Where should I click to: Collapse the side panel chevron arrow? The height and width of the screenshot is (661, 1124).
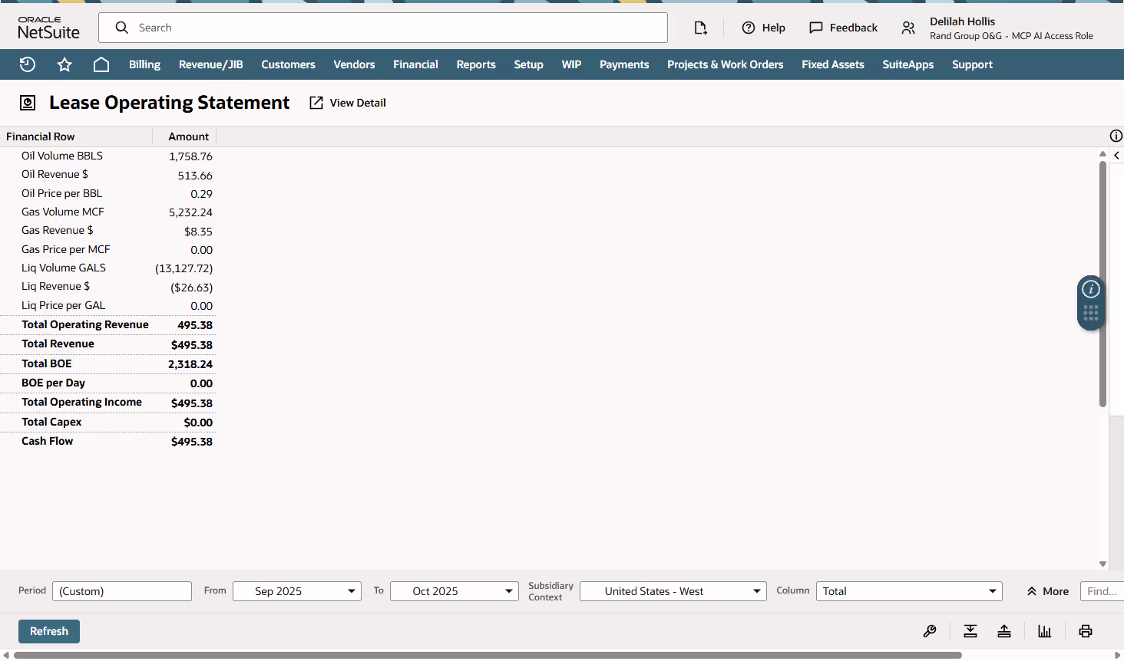pos(1116,155)
